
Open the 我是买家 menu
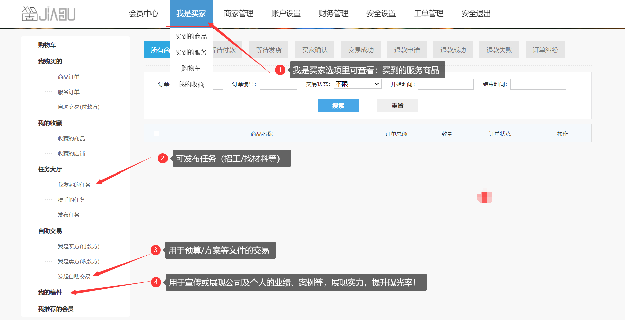pyautogui.click(x=191, y=14)
